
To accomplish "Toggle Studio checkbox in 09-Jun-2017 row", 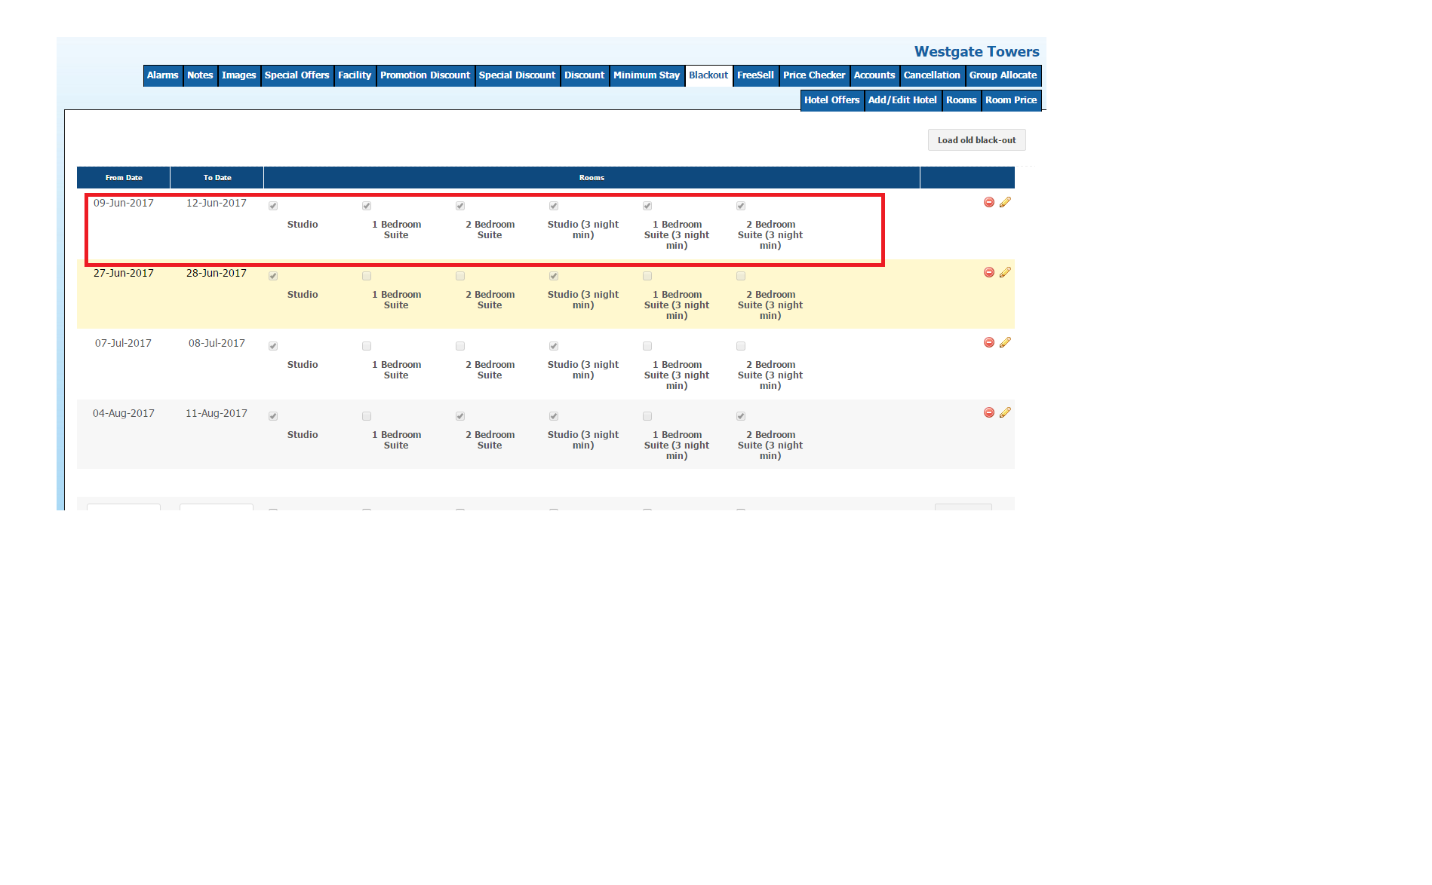I will point(273,206).
